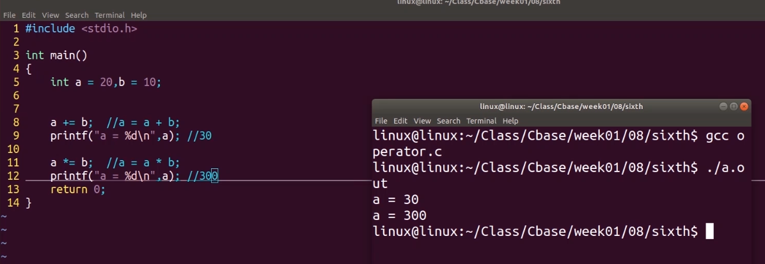Screen dimensions: 765x264
Task: Open Search menu in front terminal
Action: pos(448,121)
